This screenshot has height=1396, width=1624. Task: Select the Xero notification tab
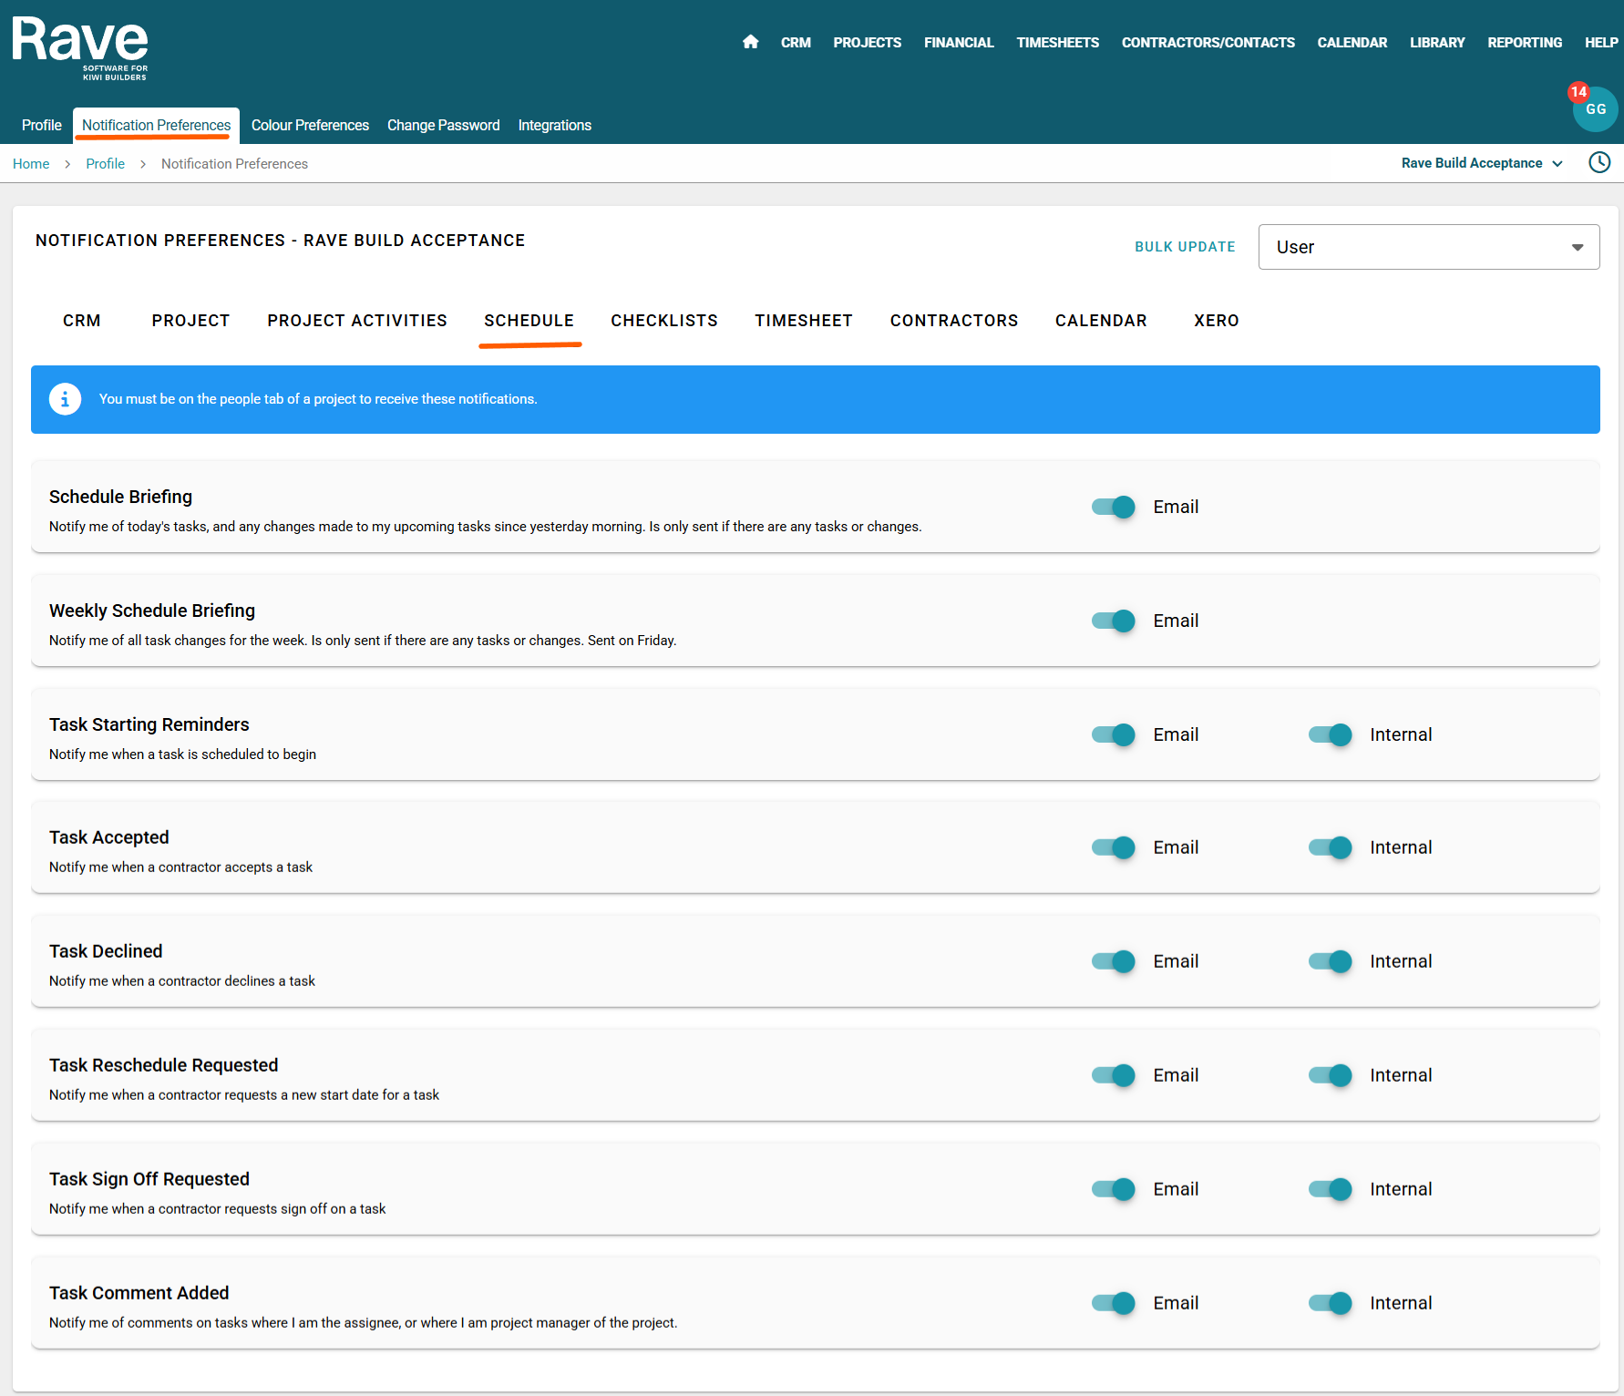point(1216,321)
